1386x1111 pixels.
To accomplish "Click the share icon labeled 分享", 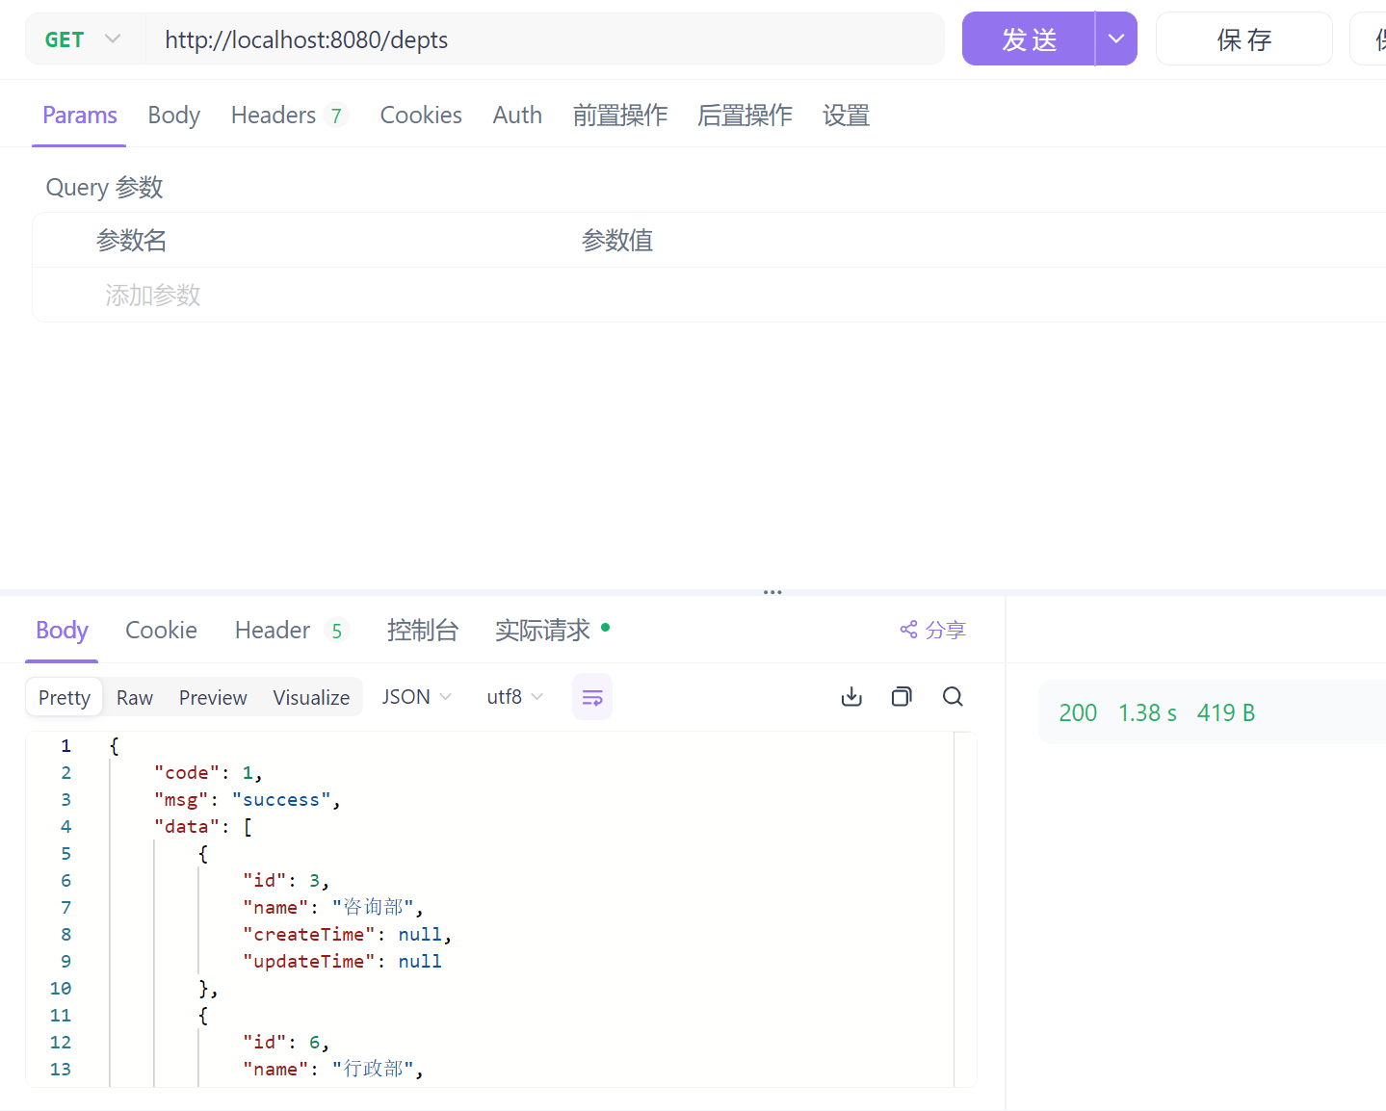I will coord(932,630).
